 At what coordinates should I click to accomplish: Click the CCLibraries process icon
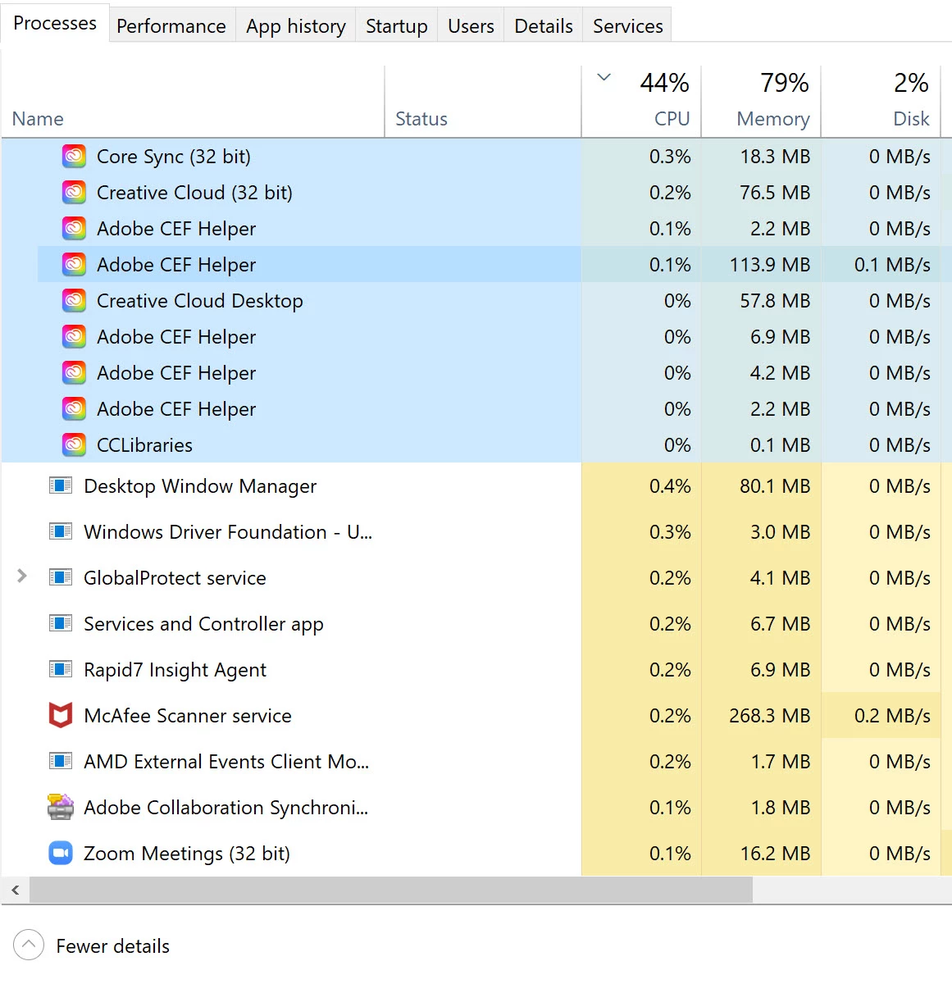74,445
